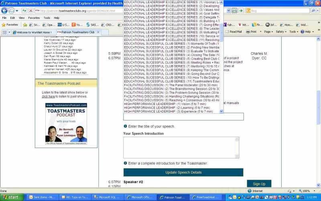This screenshot has height=201, width=321.
Task: Open the Print options dropdown arrow
Action: pos(260,32)
